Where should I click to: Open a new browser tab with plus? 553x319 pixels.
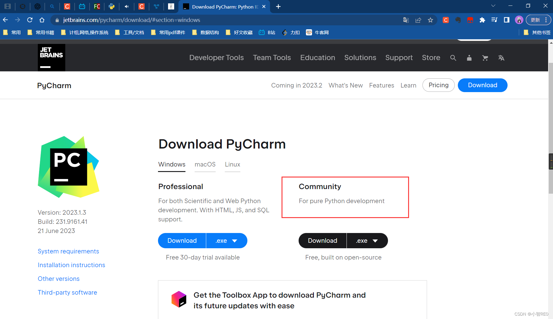(x=278, y=6)
